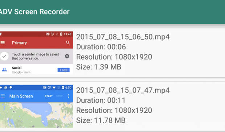225x132 pixels.
Task: Open the three-dot overflow menu
Action: [x=68, y=96]
